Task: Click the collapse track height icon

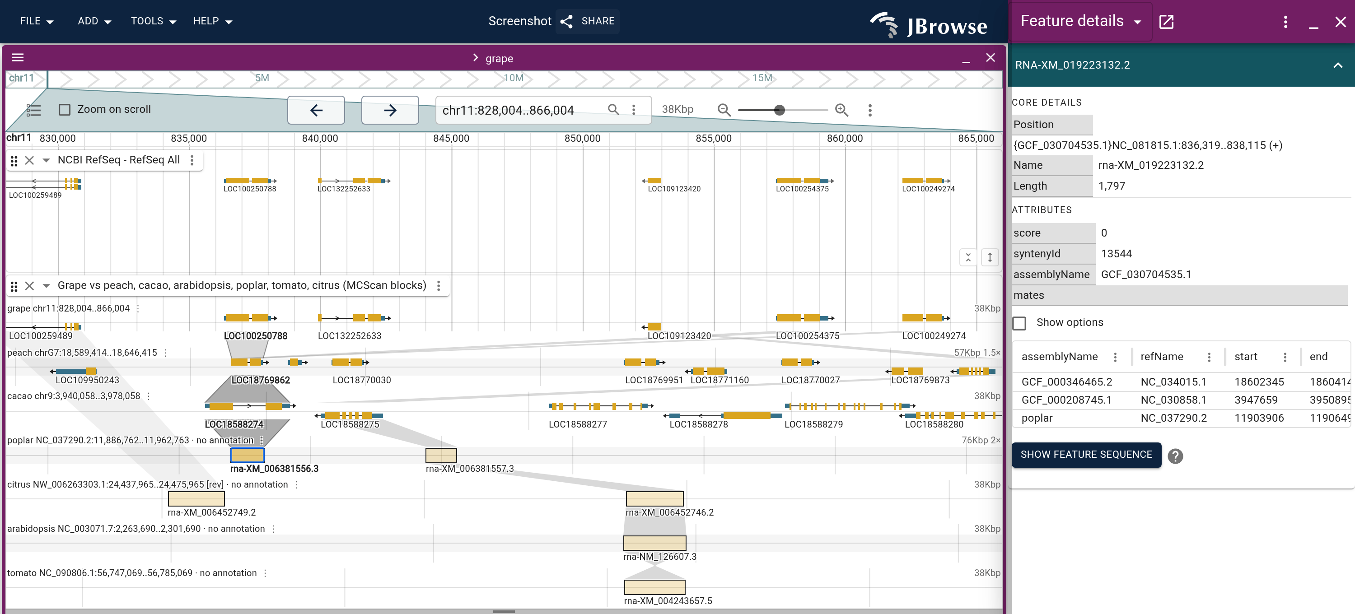Action: [968, 257]
